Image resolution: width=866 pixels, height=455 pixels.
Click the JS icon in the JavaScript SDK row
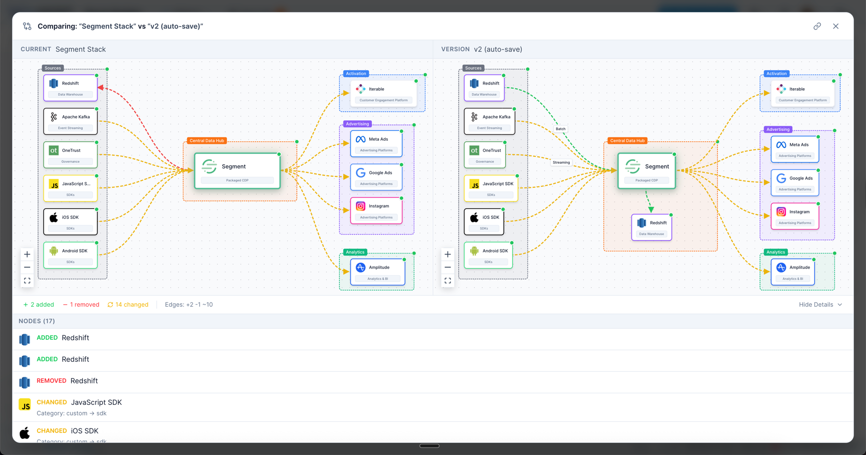pyautogui.click(x=25, y=404)
